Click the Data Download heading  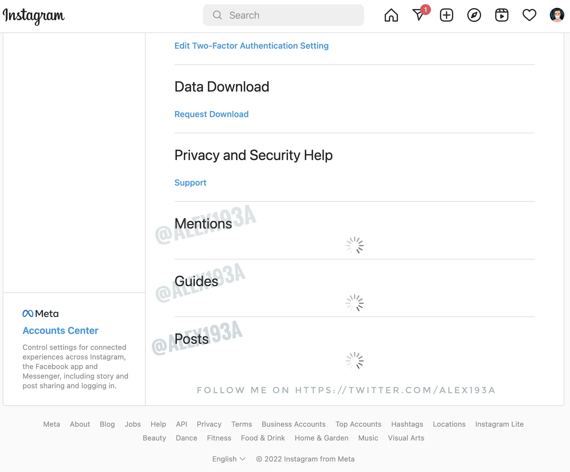(222, 86)
